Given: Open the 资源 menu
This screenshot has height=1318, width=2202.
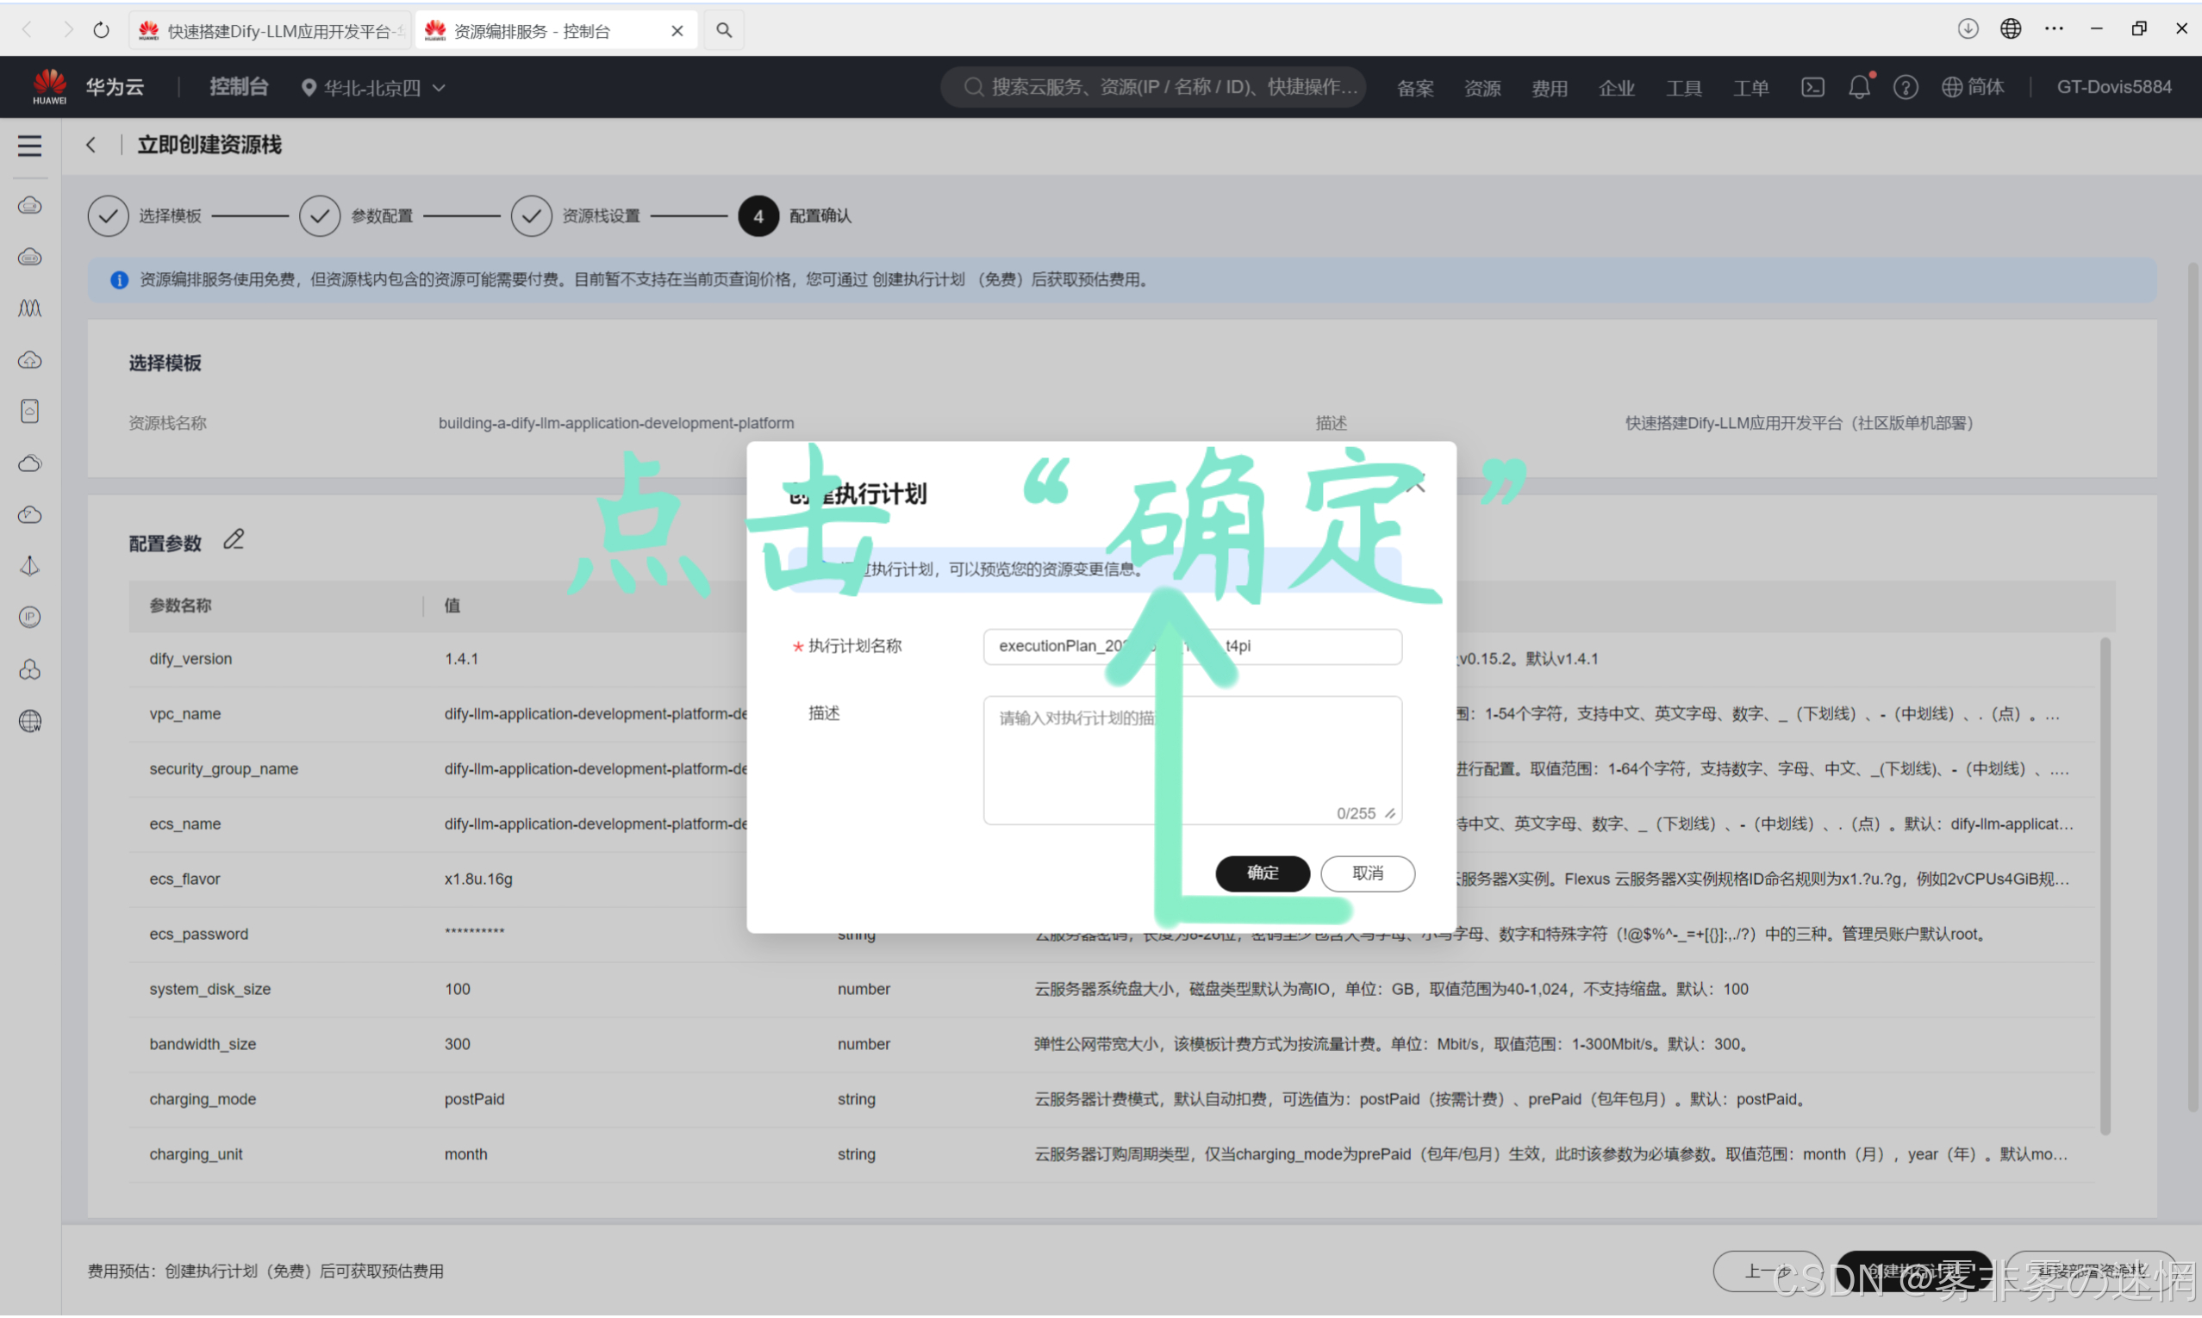Looking at the screenshot, I should (x=1482, y=87).
